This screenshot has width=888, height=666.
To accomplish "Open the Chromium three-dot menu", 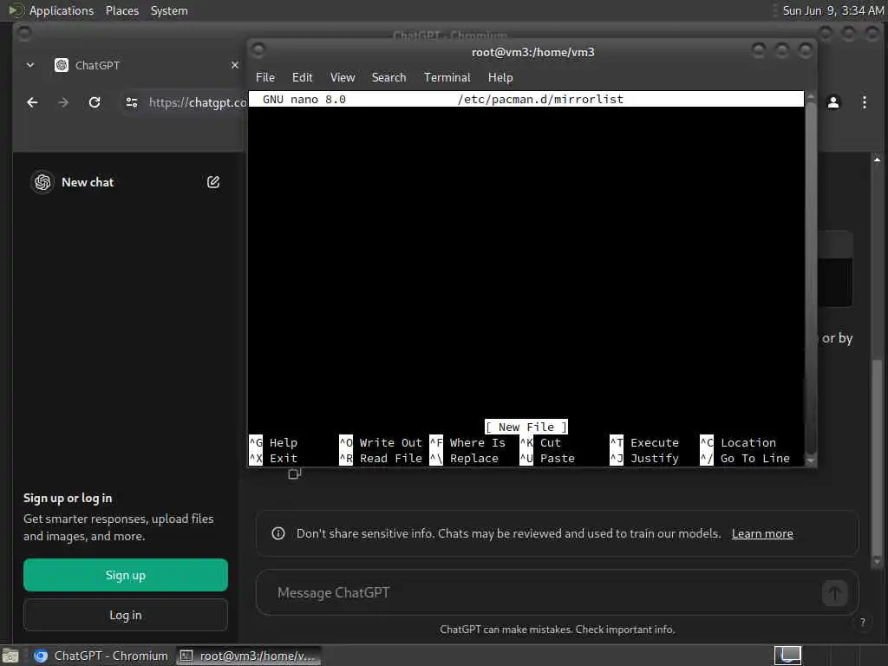I will pyautogui.click(x=865, y=102).
